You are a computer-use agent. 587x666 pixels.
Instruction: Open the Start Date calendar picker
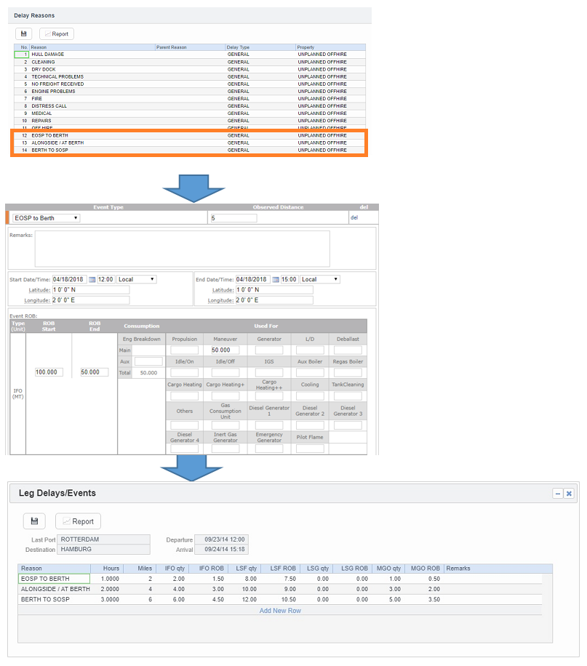(92, 279)
